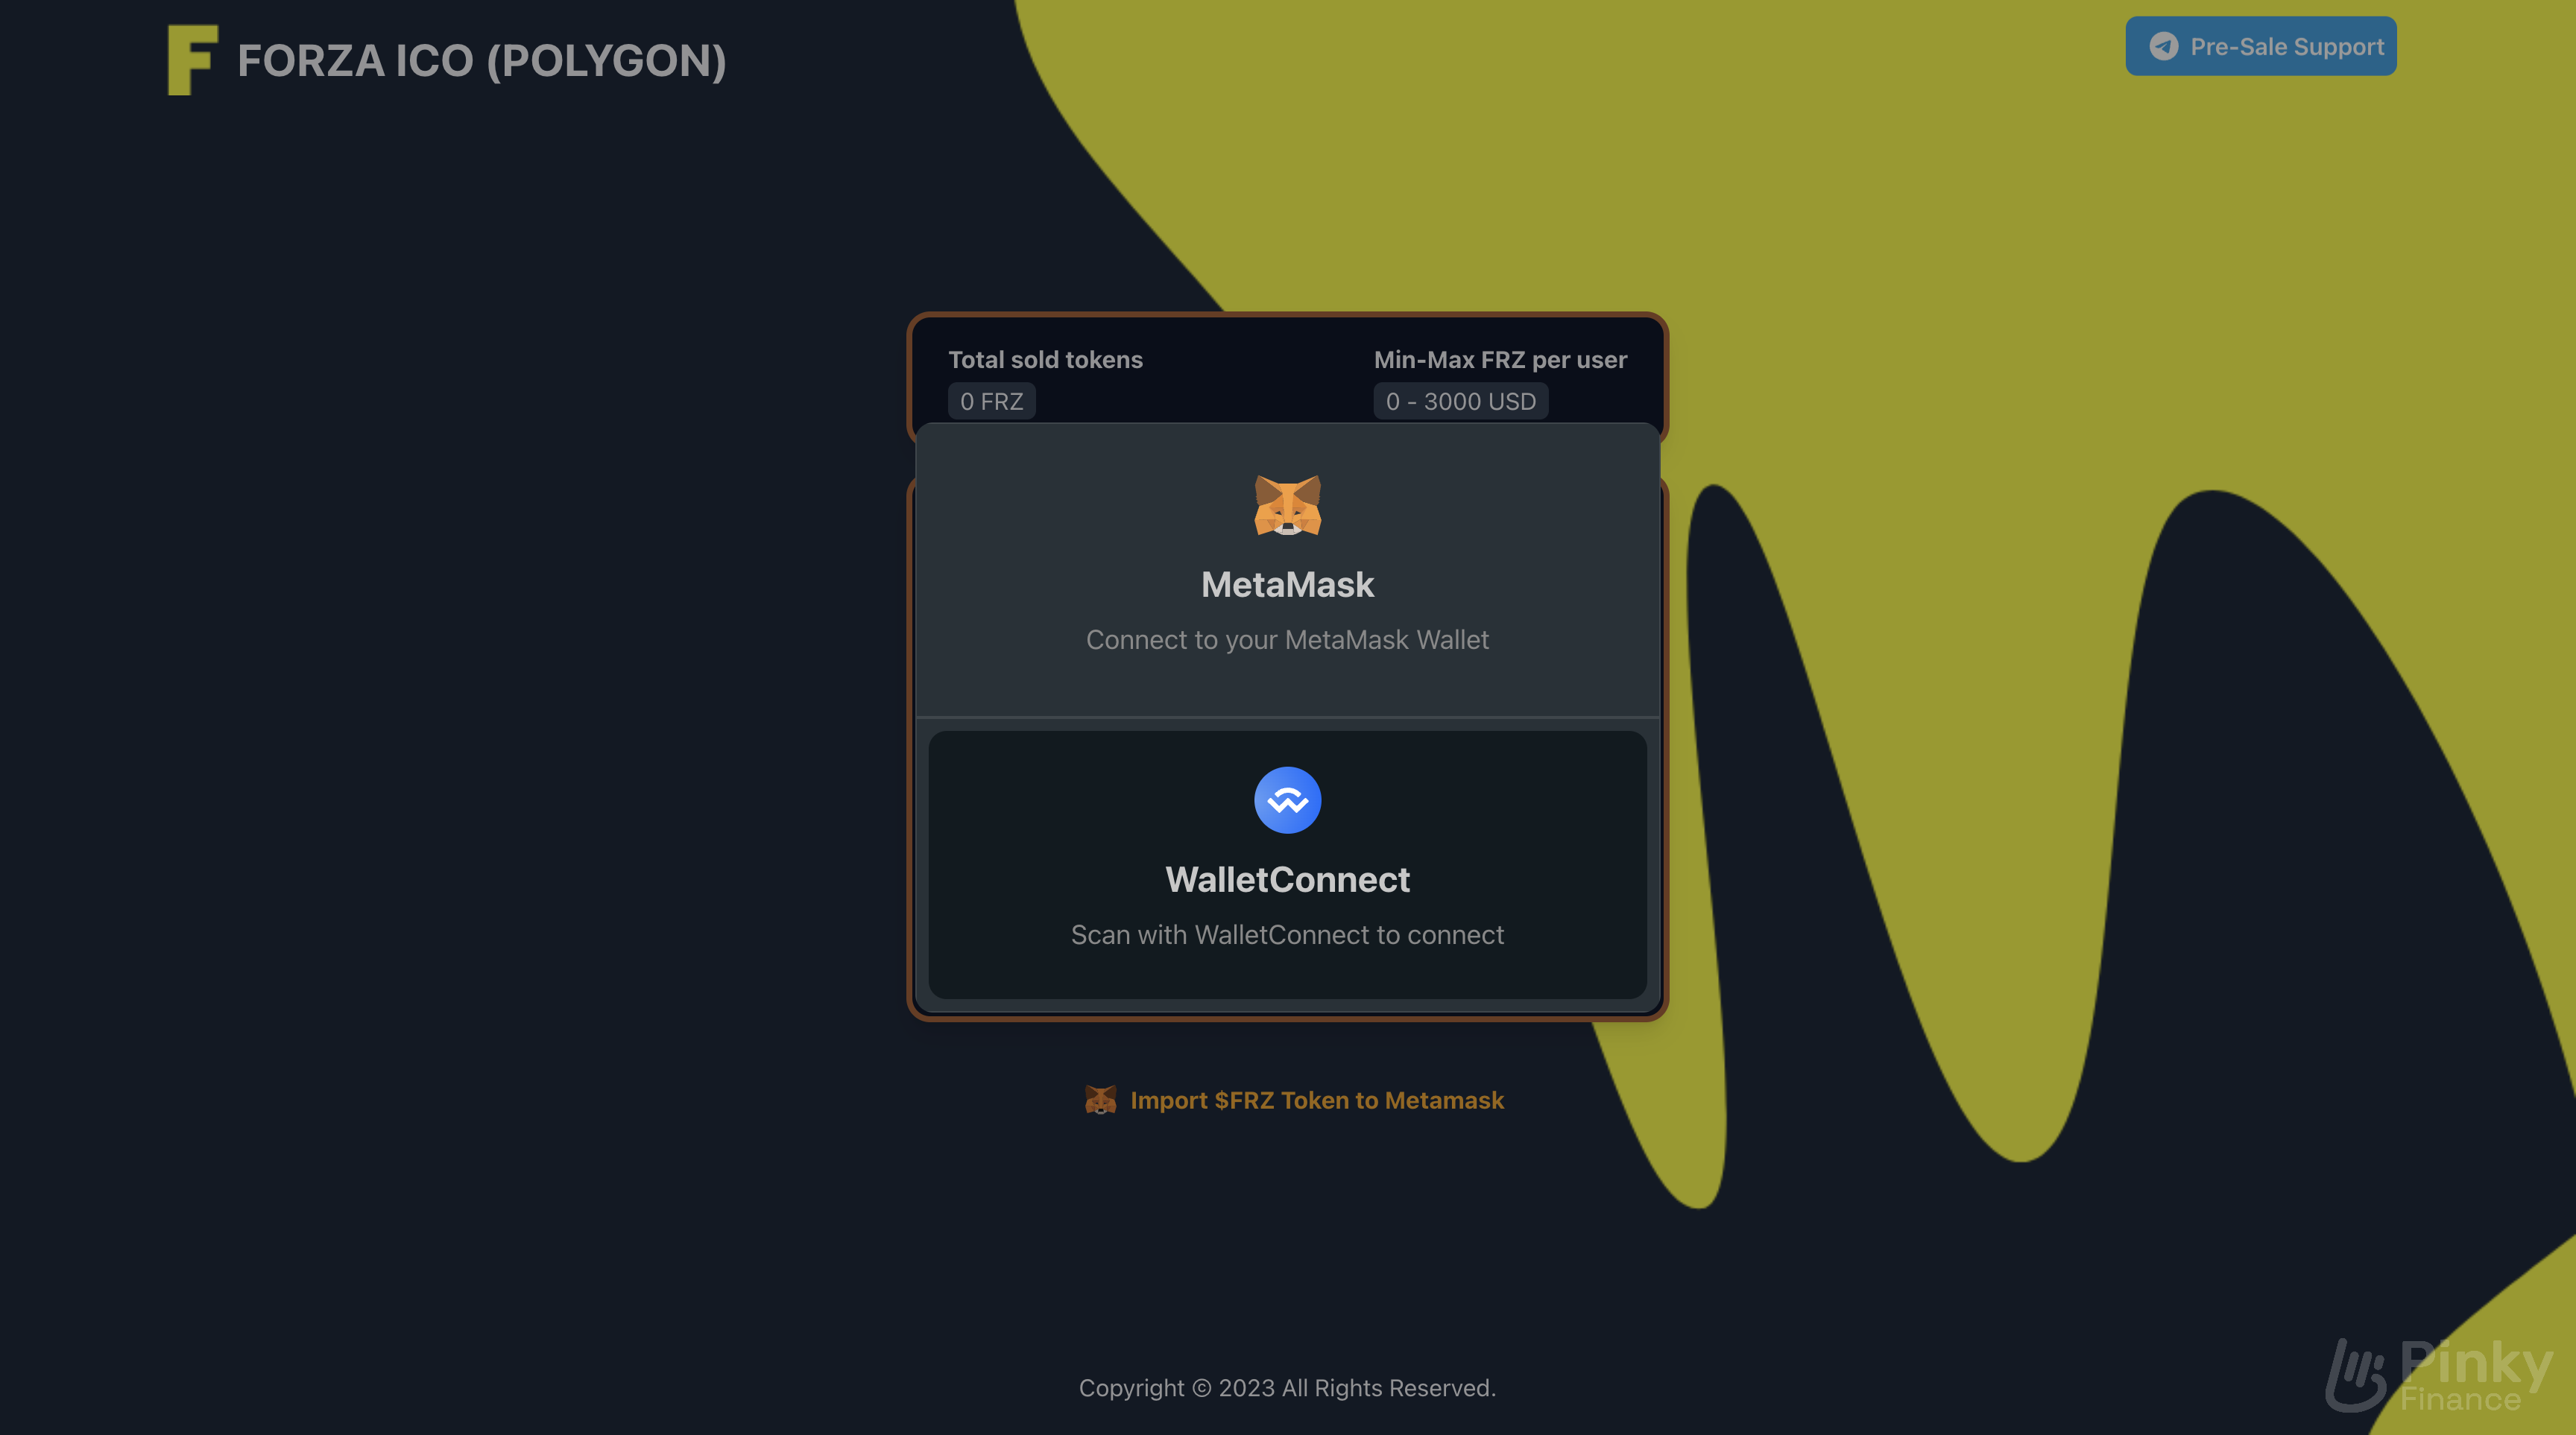Select WalletConnect scan to connect option
The image size is (2576, 1435).
pos(1287,864)
